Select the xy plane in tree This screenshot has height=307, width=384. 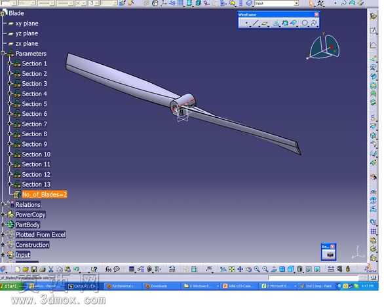(x=27, y=24)
